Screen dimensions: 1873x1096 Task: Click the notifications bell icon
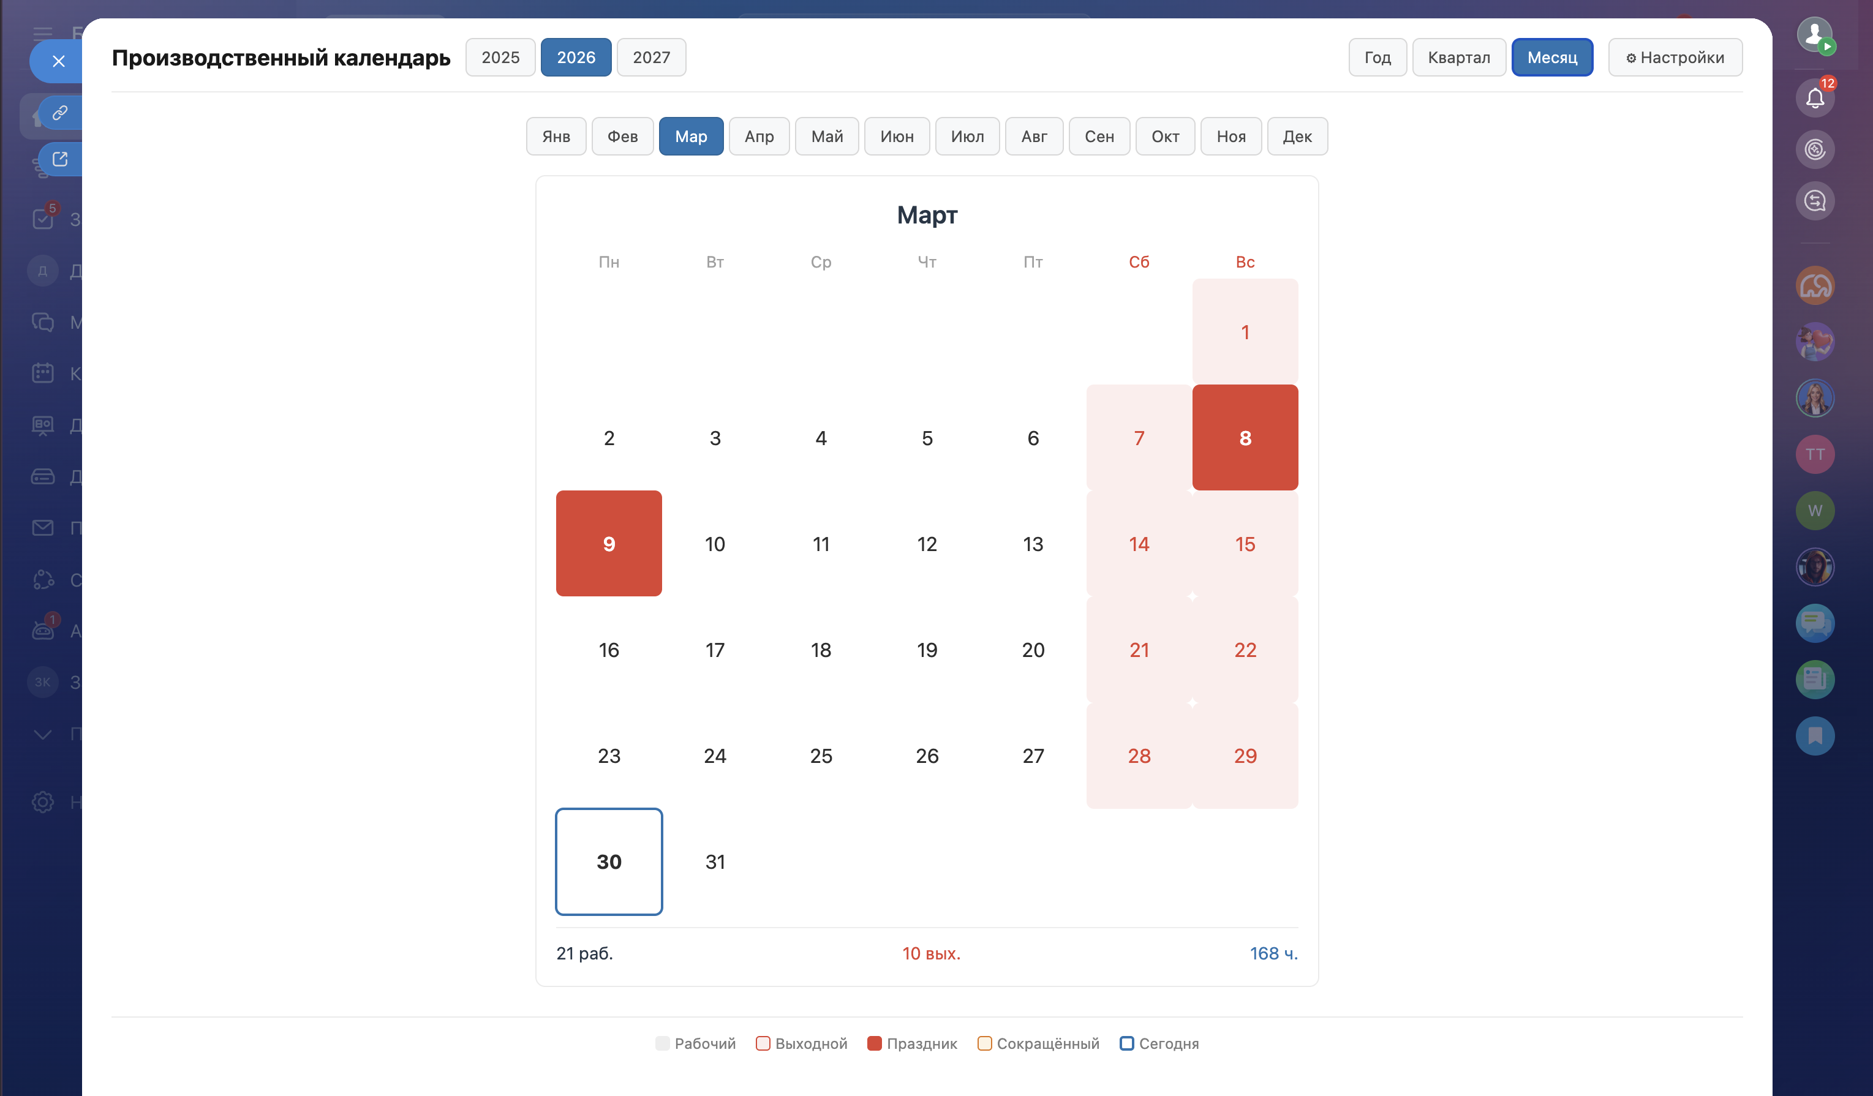[1814, 98]
